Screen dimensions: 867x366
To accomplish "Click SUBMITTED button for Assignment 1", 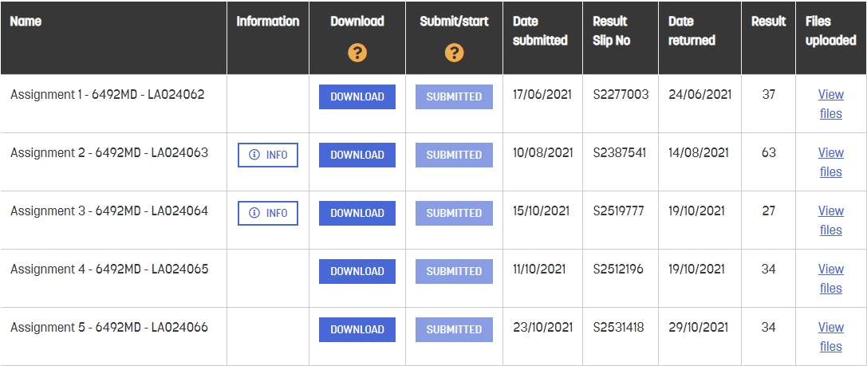I will [x=454, y=96].
